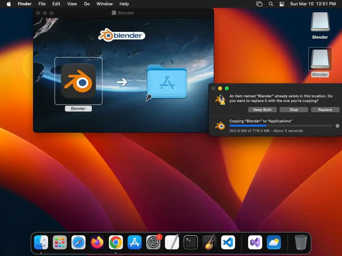Open the Trash in the Dock
This screenshot has height=256, width=342.
point(301,242)
